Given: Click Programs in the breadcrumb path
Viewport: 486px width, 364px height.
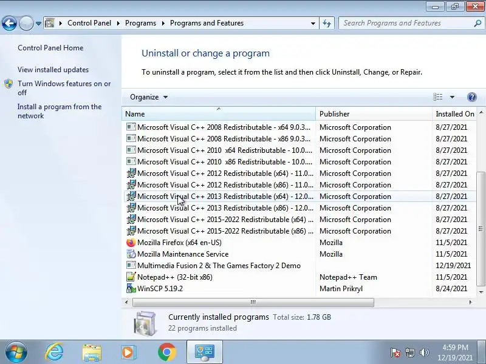Looking at the screenshot, I should [x=140, y=23].
